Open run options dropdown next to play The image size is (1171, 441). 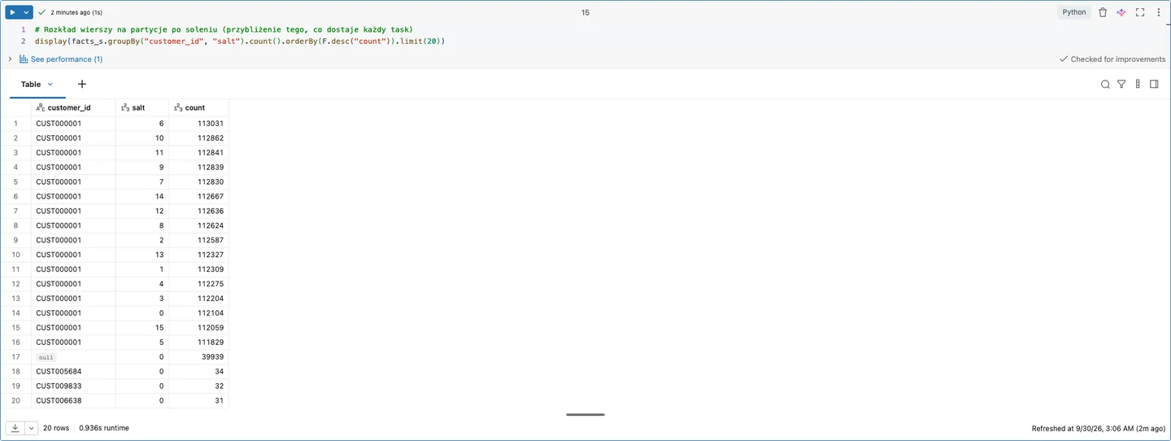tap(26, 12)
